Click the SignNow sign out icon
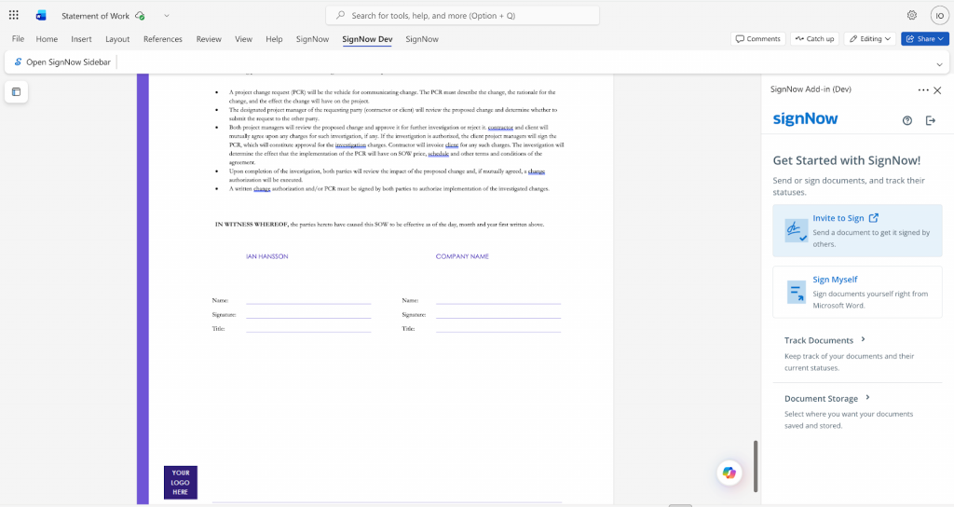The image size is (954, 507). click(931, 120)
